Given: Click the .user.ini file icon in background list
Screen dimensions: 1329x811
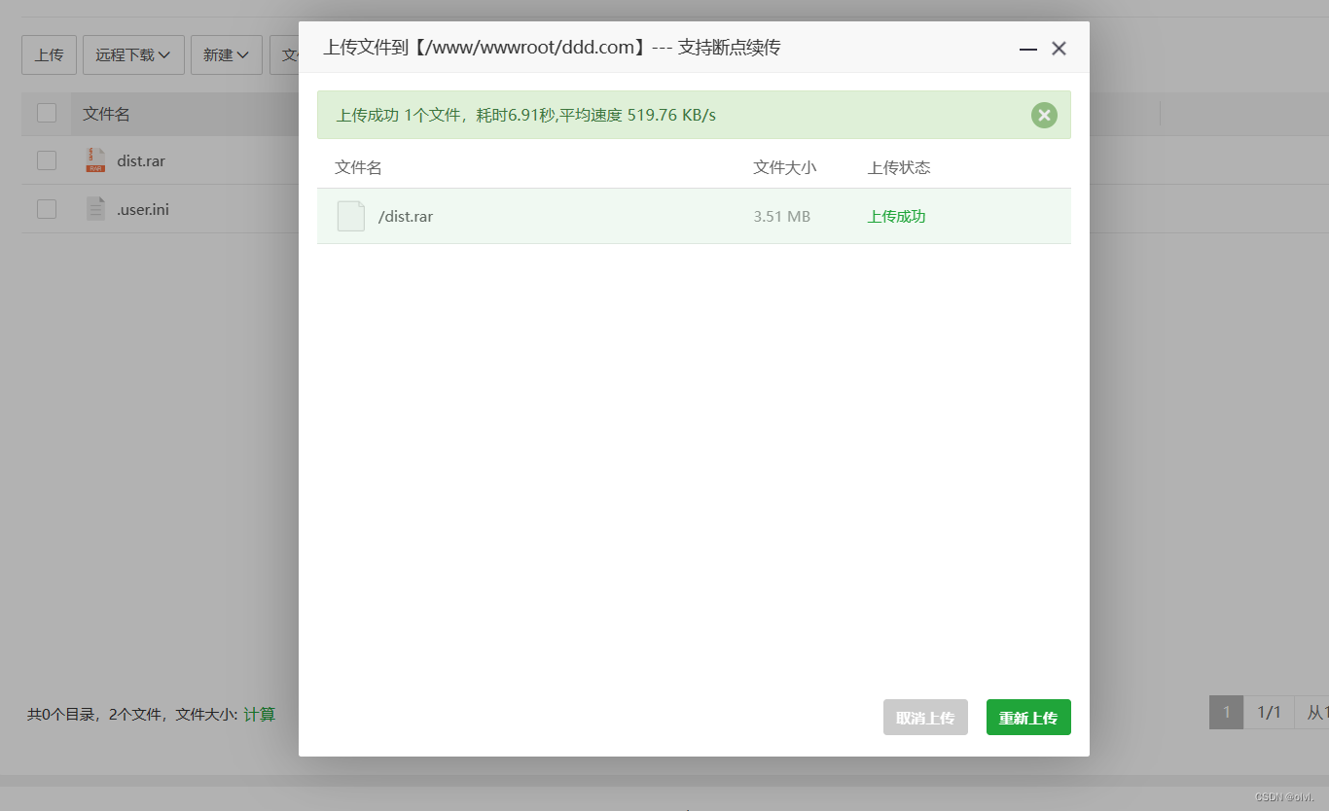Looking at the screenshot, I should (95, 209).
